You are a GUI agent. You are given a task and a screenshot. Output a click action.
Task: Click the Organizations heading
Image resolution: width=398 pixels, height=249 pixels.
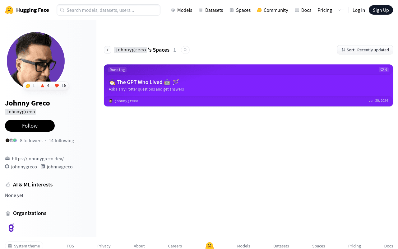pyautogui.click(x=30, y=213)
